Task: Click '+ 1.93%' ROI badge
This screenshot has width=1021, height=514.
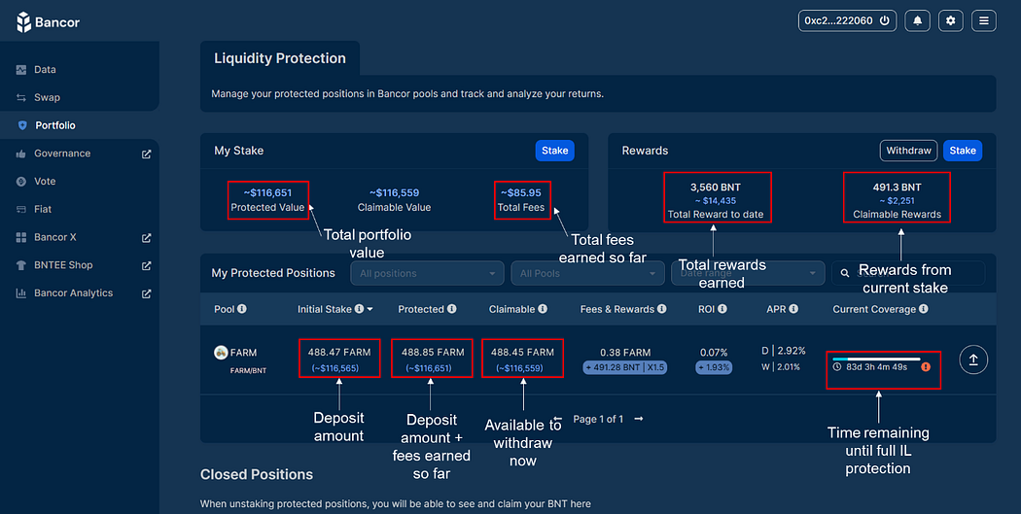Action: point(715,367)
